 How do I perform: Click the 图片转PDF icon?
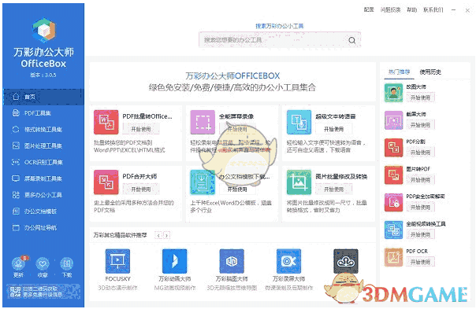(393, 175)
